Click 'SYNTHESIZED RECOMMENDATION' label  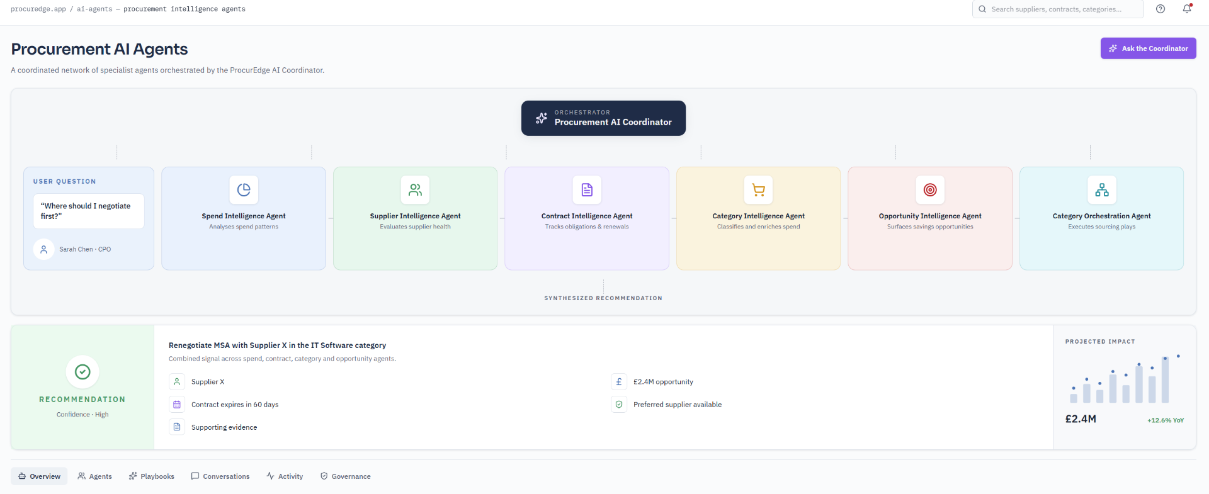pos(603,298)
